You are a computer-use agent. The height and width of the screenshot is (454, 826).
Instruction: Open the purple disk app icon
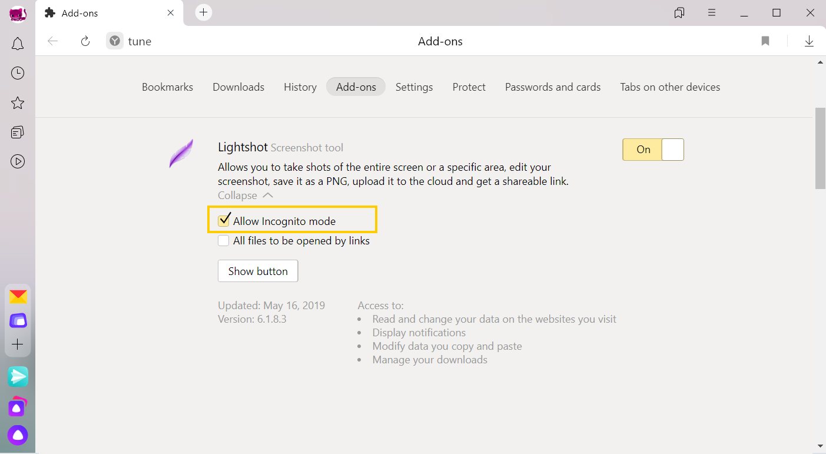(x=18, y=321)
